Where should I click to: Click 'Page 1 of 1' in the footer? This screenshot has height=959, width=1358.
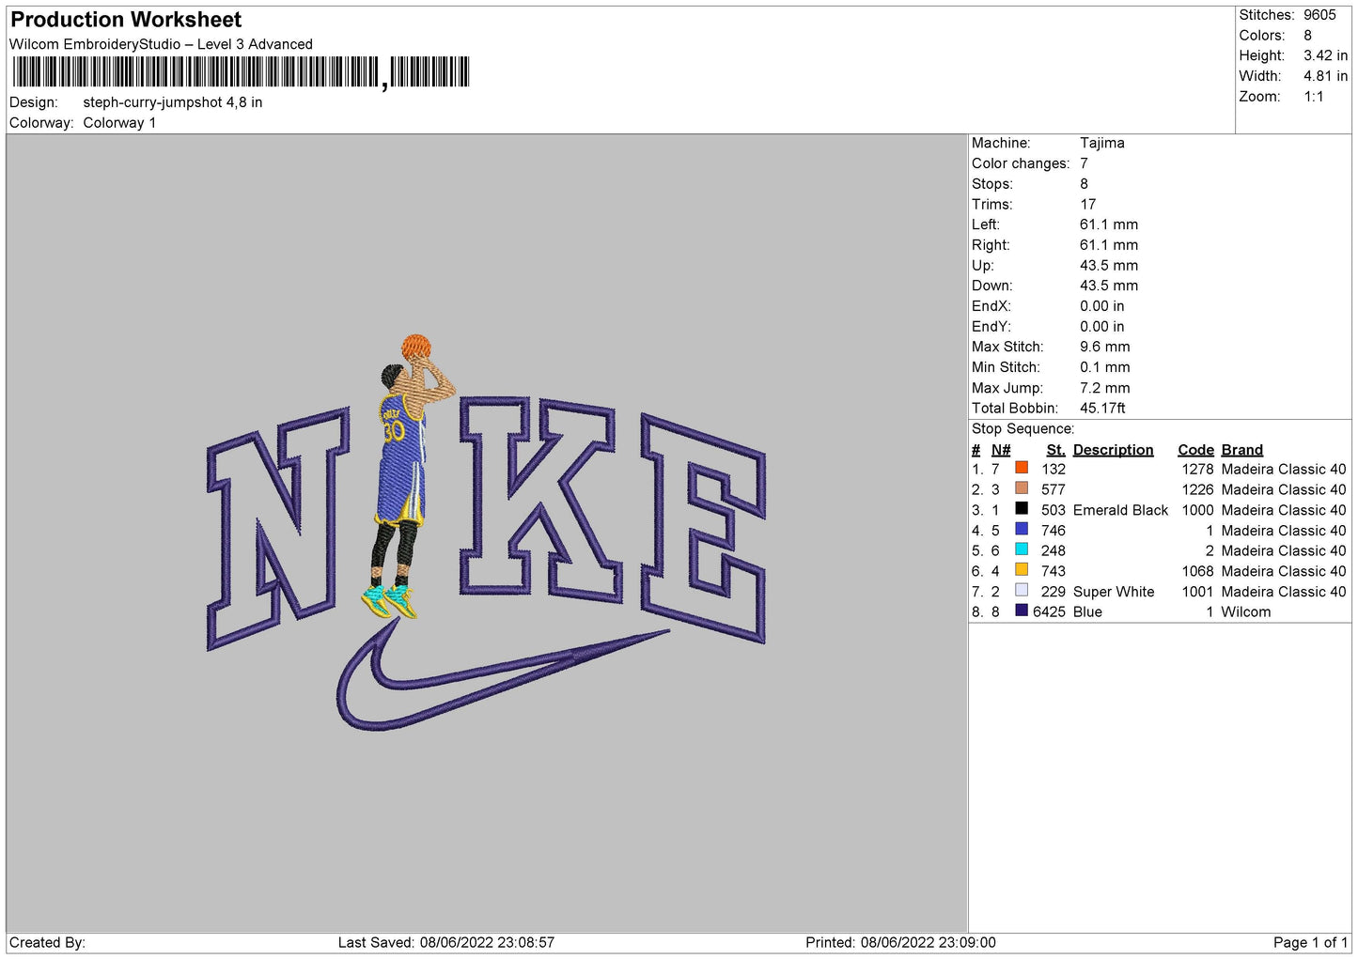point(1310,942)
